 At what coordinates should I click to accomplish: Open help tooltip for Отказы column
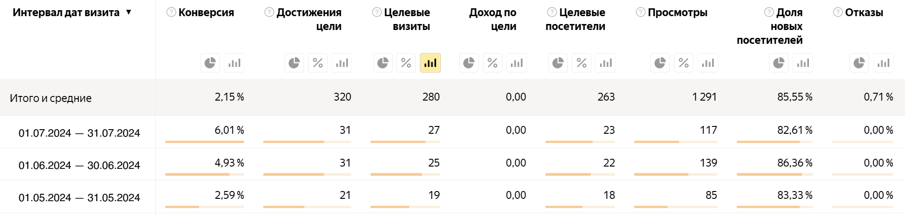click(838, 12)
